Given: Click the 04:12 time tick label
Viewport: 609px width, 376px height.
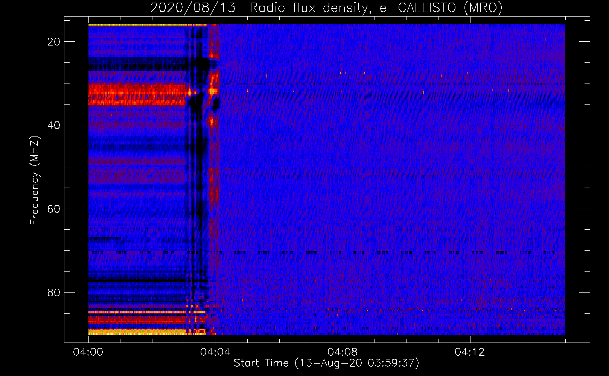Looking at the screenshot, I should coord(470,352).
